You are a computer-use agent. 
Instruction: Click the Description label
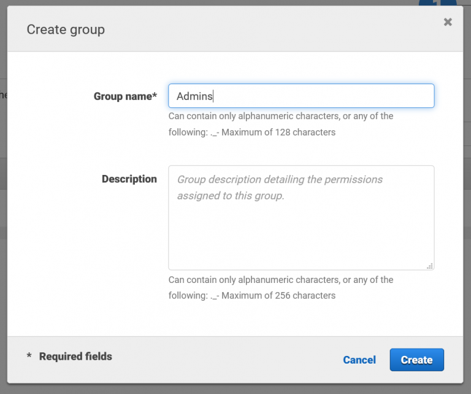click(129, 179)
